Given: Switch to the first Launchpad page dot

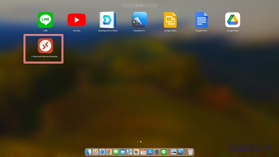Looking at the screenshot, I should pos(138,142).
